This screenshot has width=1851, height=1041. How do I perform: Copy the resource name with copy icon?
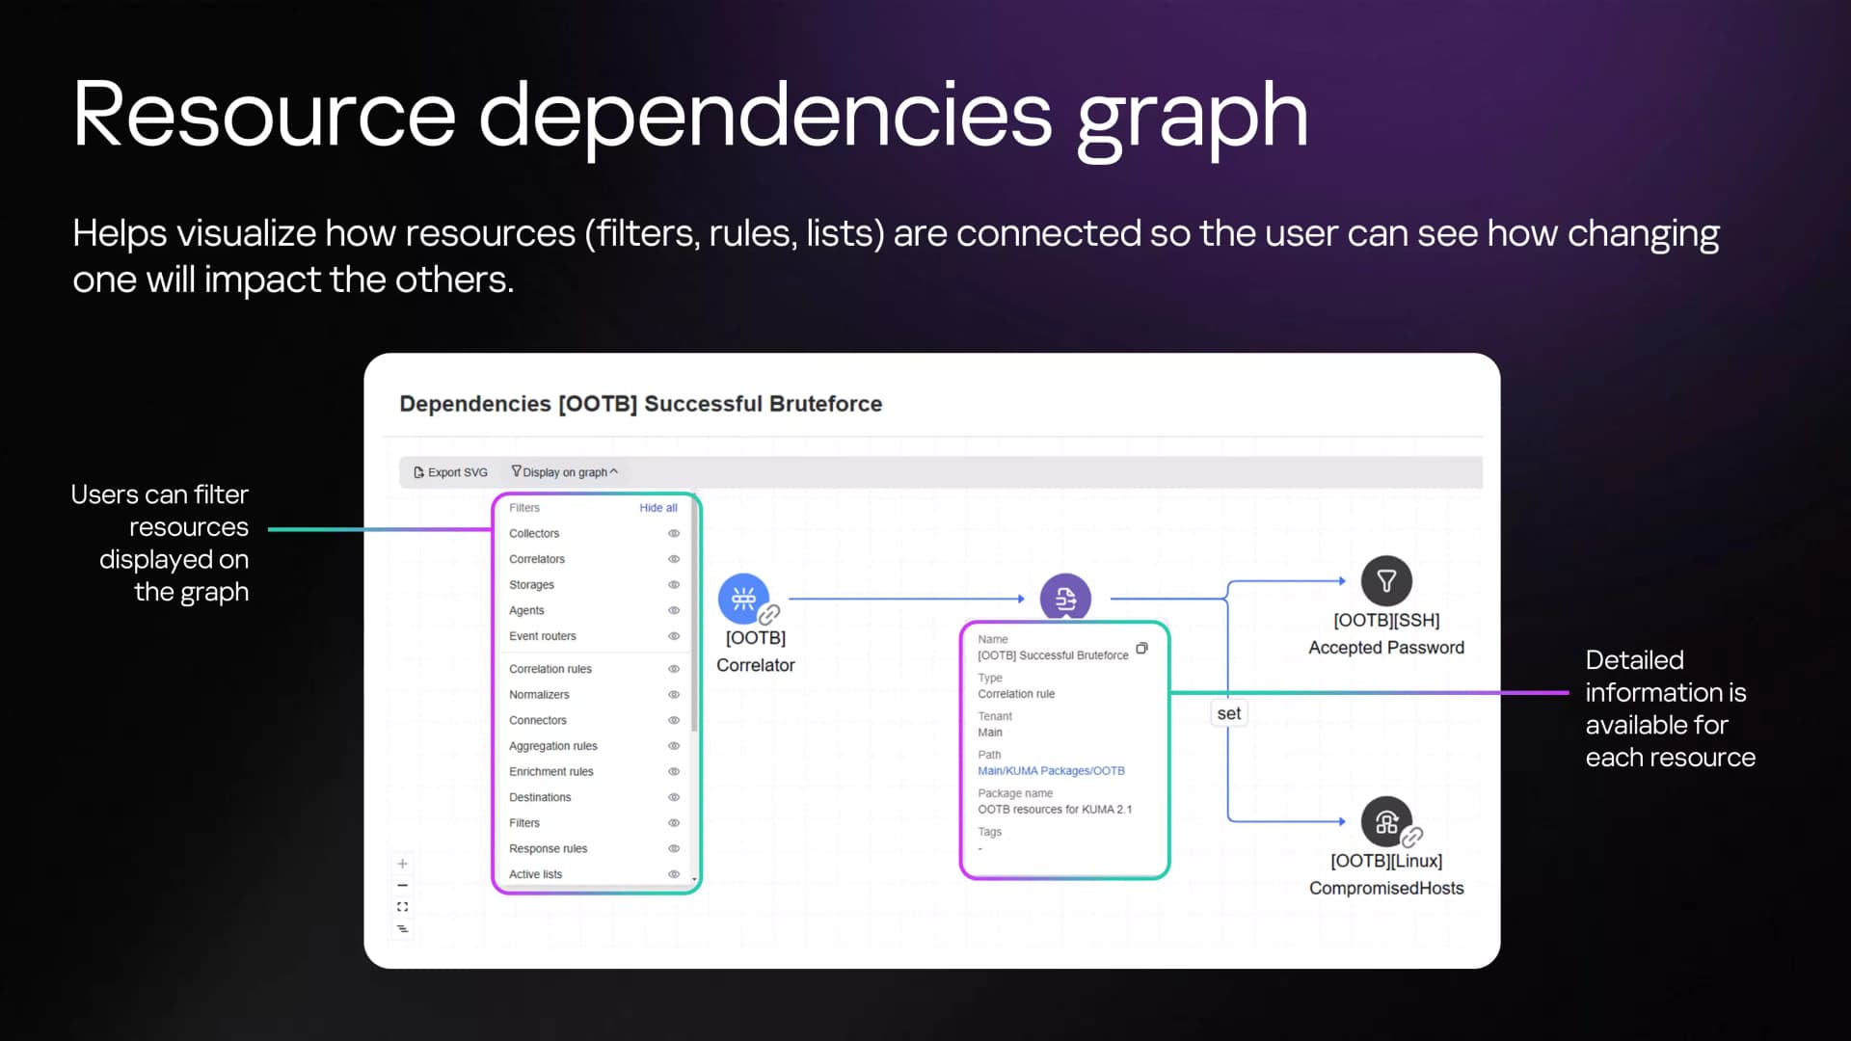coord(1141,649)
